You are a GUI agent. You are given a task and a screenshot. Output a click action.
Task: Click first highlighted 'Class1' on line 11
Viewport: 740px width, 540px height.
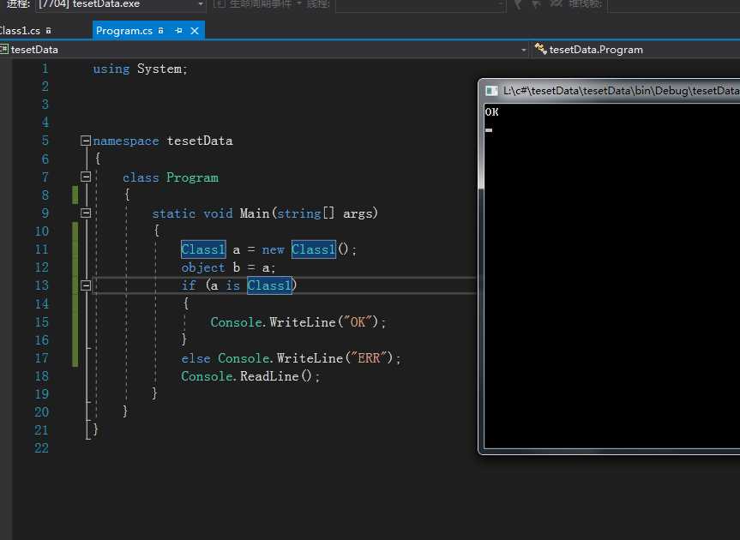pyautogui.click(x=203, y=249)
